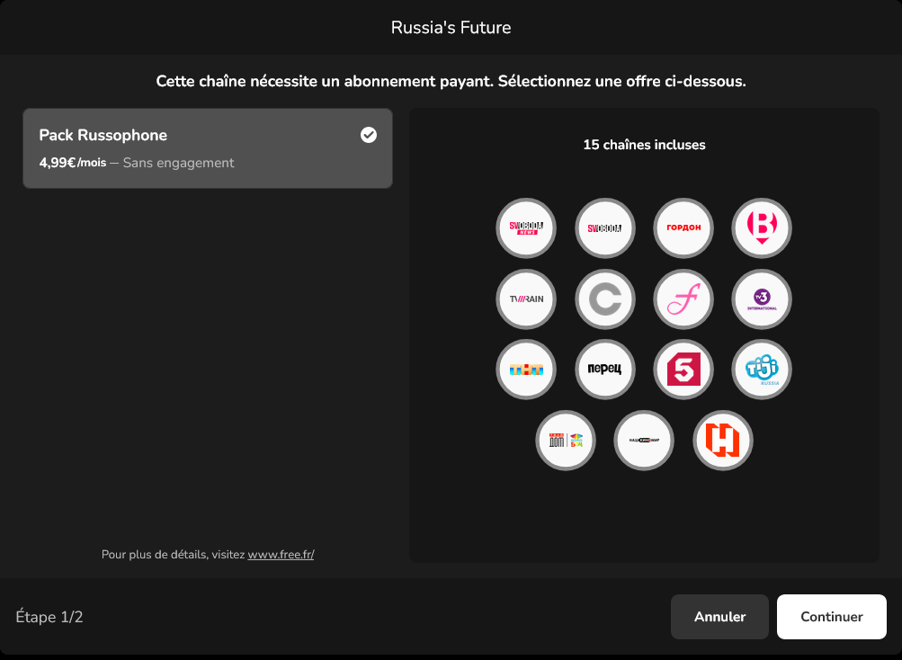Toggle the Pack Russophone checkmark
902x660 pixels.
369,135
